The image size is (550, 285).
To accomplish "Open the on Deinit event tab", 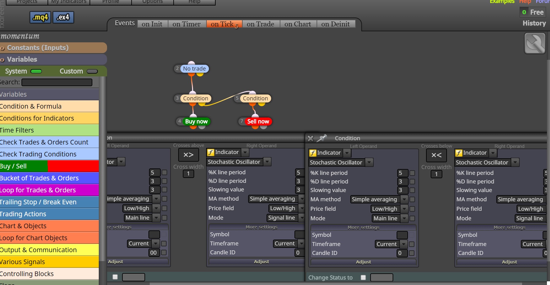I will 336,24.
